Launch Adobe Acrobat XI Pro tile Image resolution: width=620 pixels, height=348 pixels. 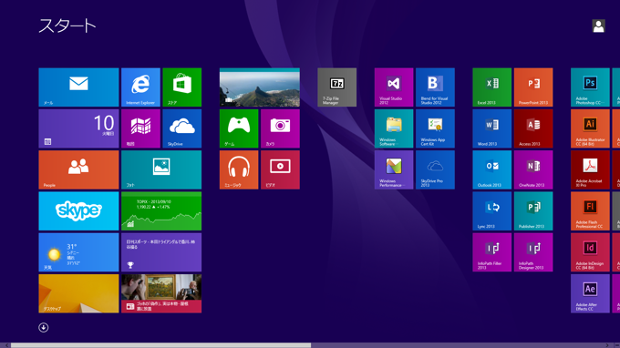click(x=590, y=169)
